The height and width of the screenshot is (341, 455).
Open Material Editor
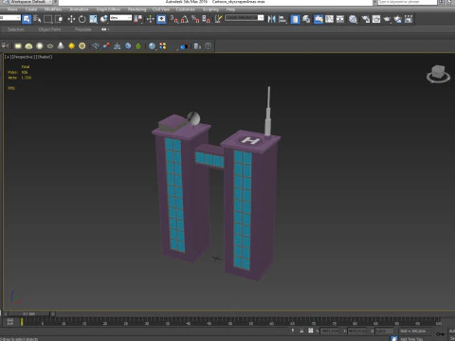click(353, 19)
